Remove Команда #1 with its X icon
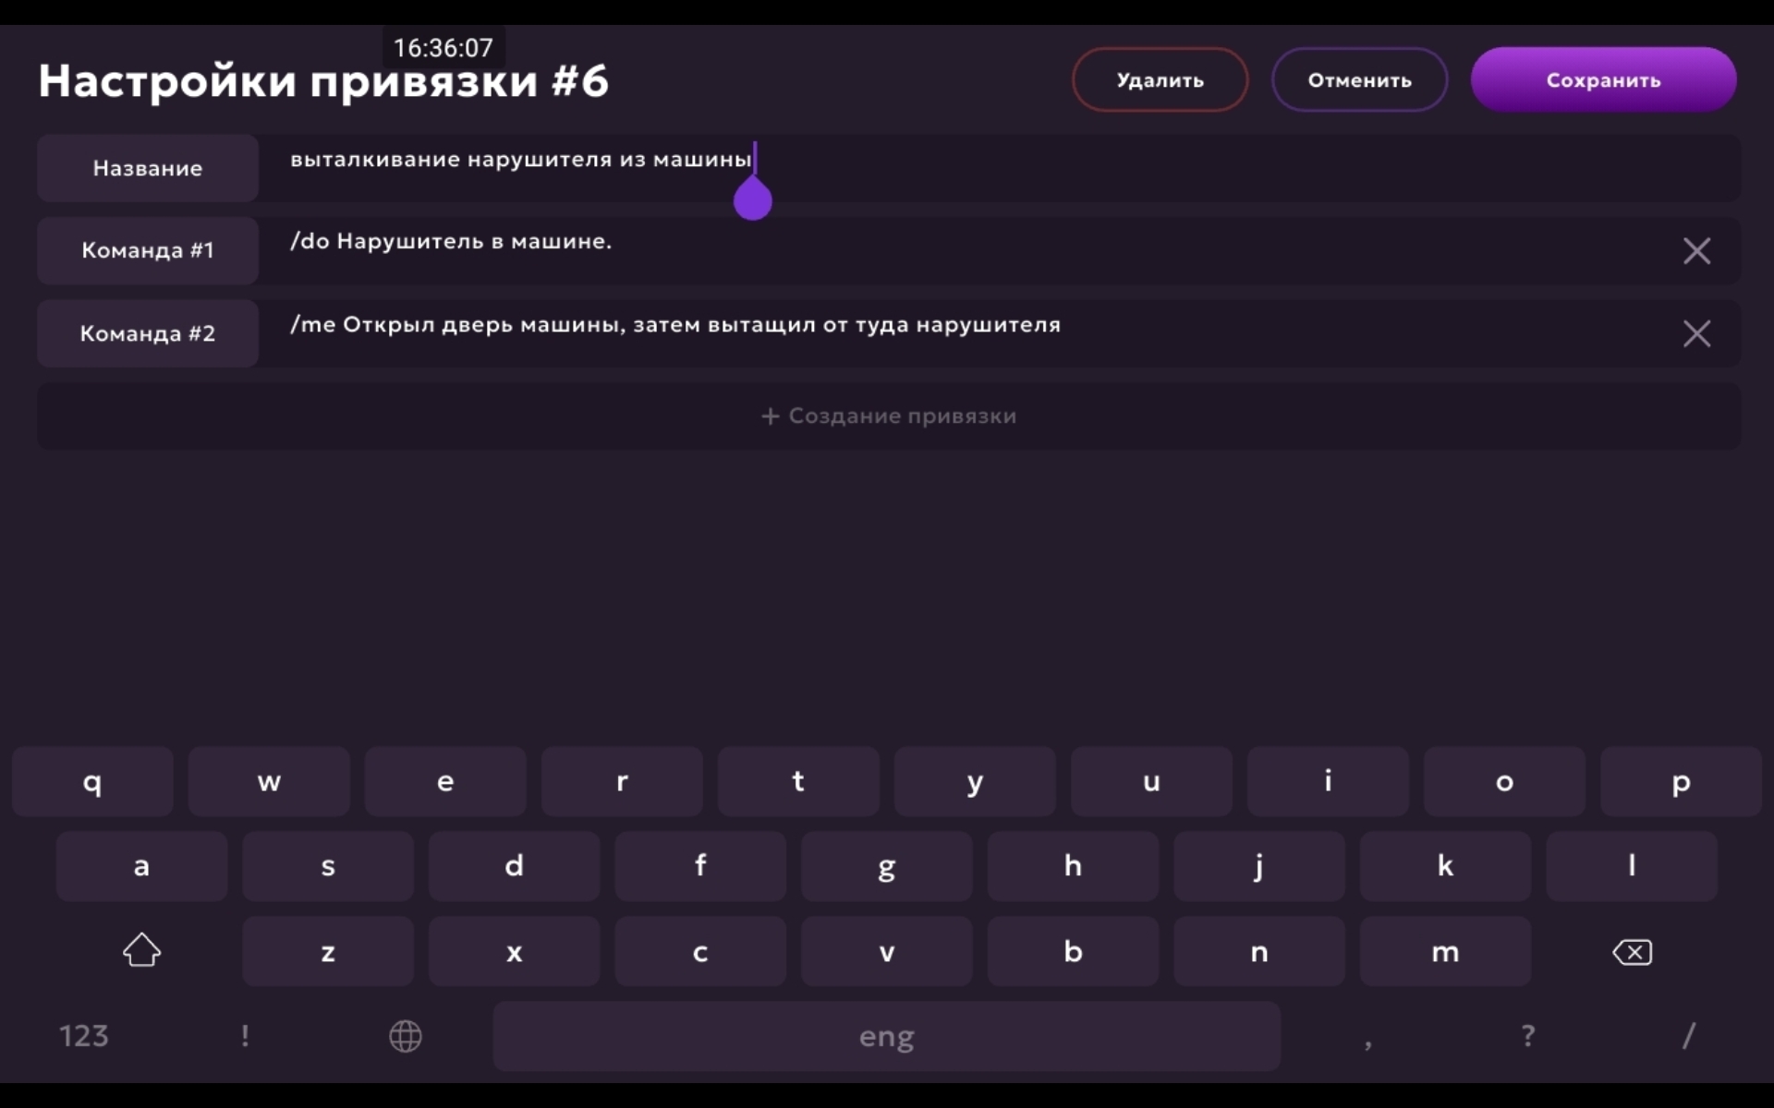The image size is (1774, 1108). pyautogui.click(x=1696, y=251)
